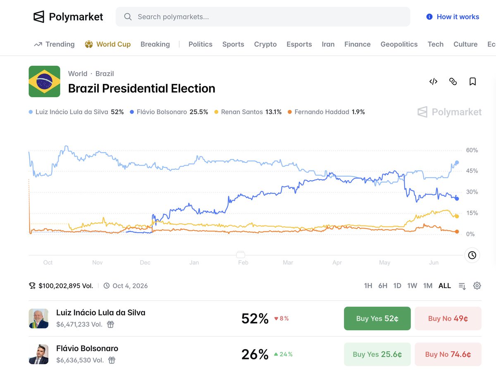Click the gift icon under Flávio Bolsonaro
The width and height of the screenshot is (496, 371).
click(112, 360)
